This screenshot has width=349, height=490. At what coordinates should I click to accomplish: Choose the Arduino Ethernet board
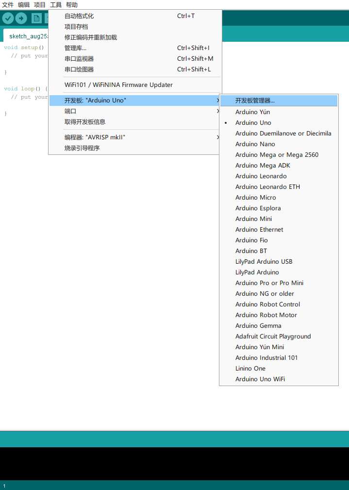(x=279, y=229)
